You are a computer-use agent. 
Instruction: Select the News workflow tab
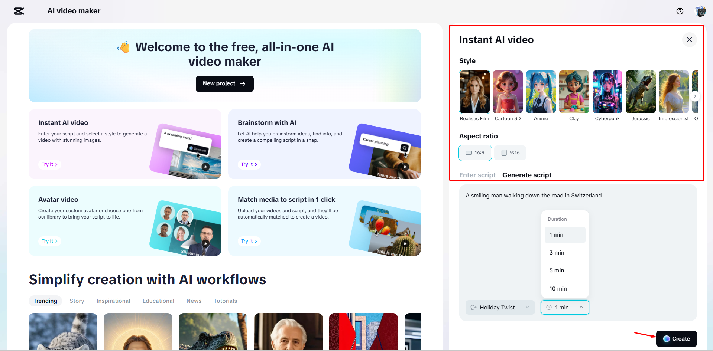point(194,301)
